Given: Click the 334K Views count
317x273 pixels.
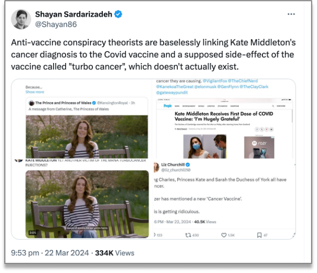Looking at the screenshot, I should point(114,253).
